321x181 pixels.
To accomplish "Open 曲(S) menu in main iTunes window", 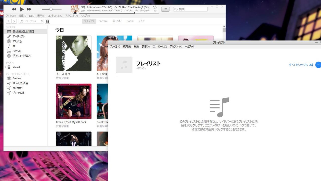I will tap(32, 16).
